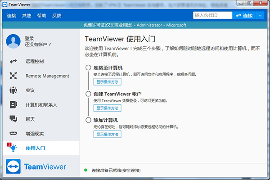
Task: Click the blue 连接 button in header
Action: tap(244, 15)
